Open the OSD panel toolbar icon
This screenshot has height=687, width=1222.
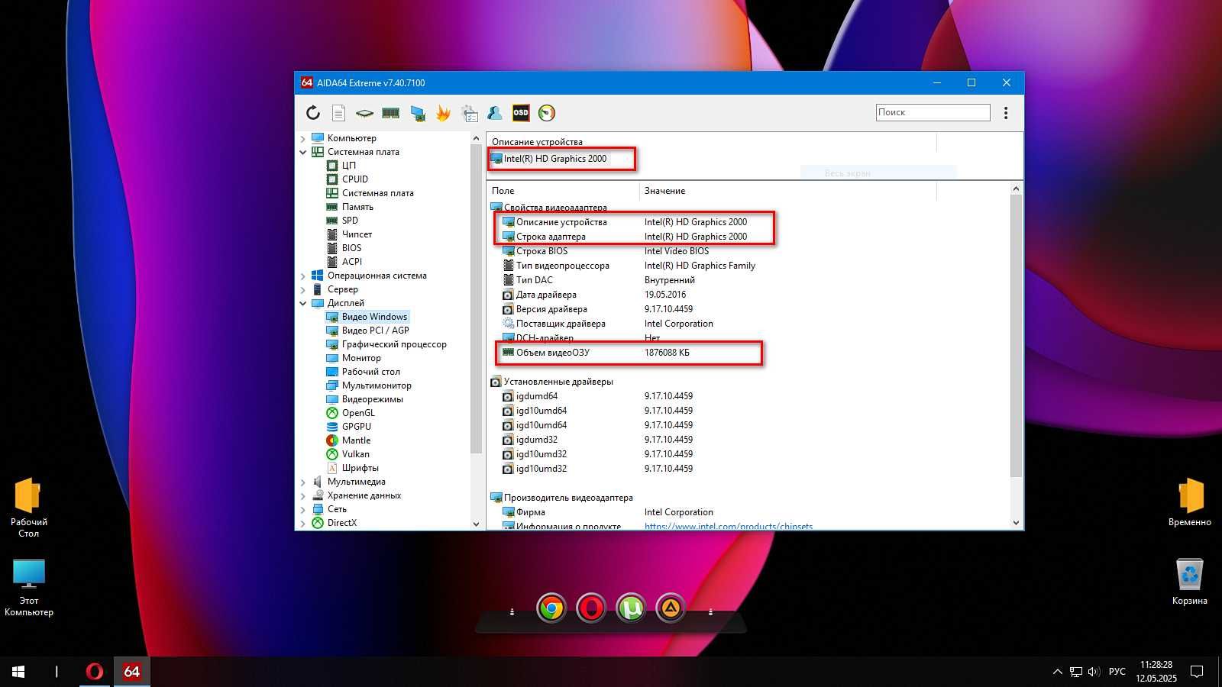pos(521,113)
